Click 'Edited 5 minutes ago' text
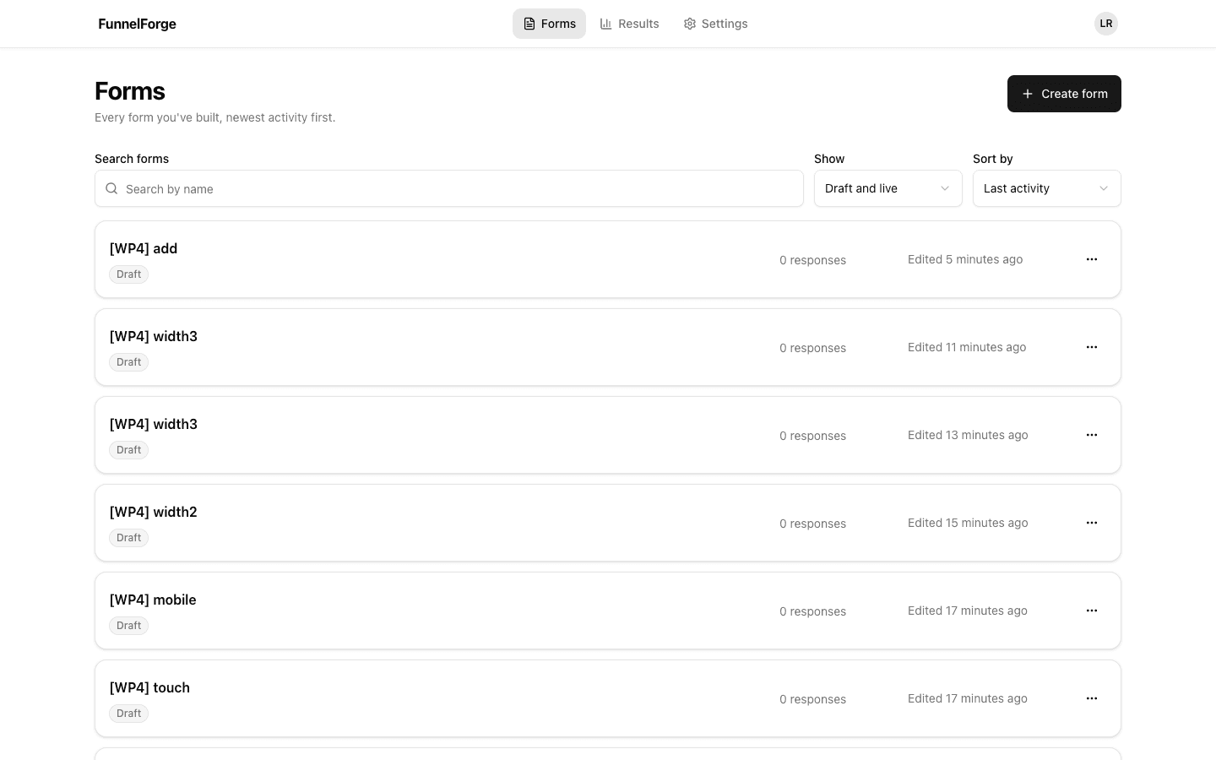The image size is (1216, 760). (x=965, y=259)
